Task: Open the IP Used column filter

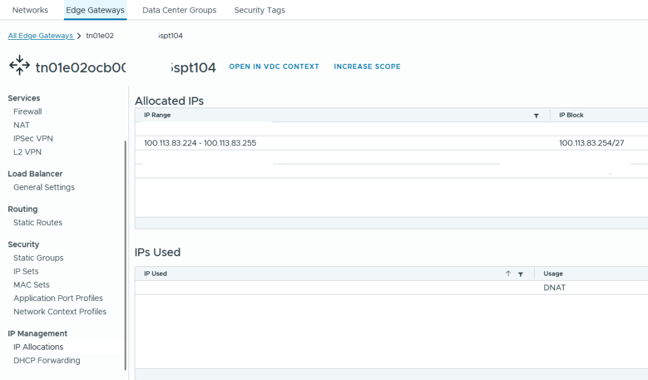Action: 520,274
